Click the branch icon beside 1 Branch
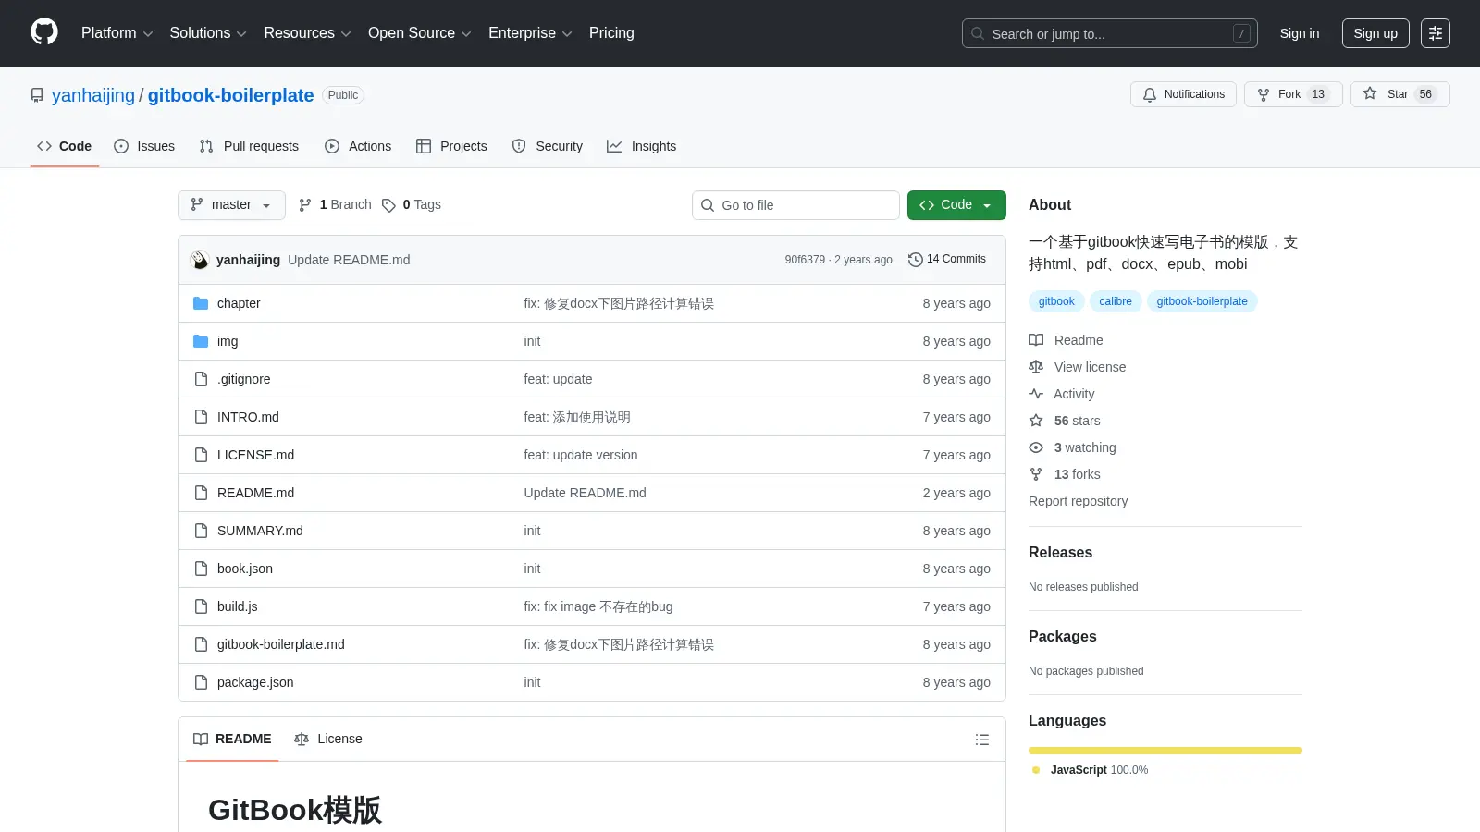1480x832 pixels. [x=305, y=205]
